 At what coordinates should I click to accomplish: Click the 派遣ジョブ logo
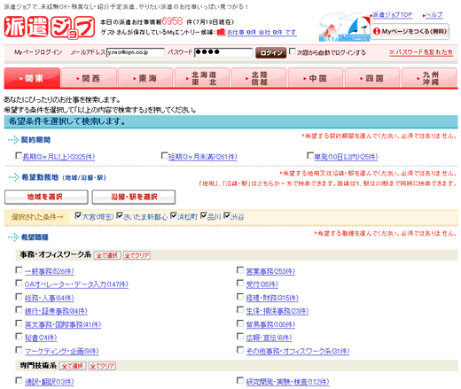[50, 27]
